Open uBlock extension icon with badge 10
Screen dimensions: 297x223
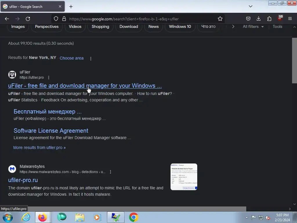point(280,18)
